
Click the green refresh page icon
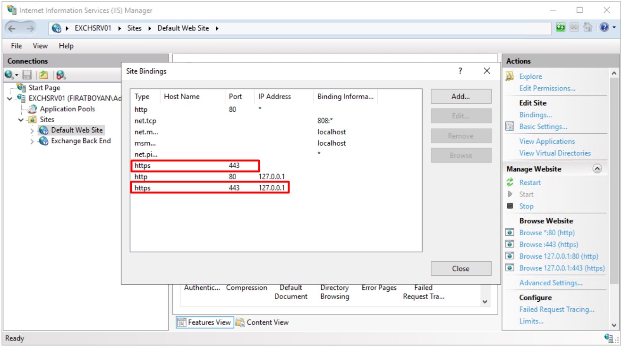tap(561, 28)
